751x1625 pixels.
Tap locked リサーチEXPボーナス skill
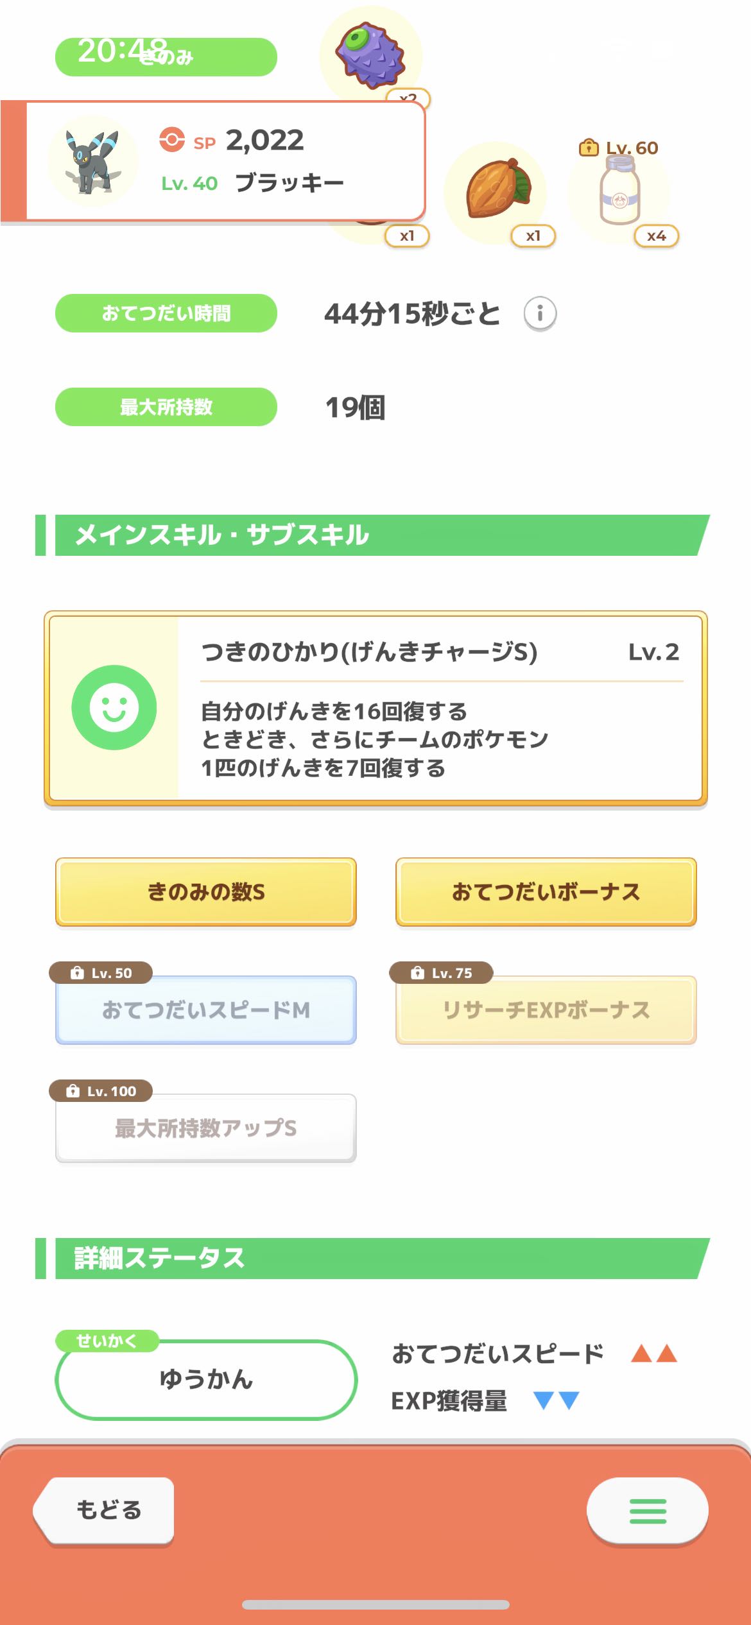point(546,1010)
